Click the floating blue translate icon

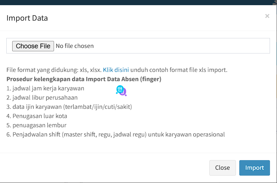(x=121, y=90)
